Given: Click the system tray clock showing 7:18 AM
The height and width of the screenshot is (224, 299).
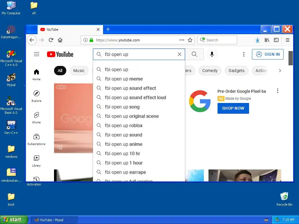Looking at the screenshot, I should point(288,220).
